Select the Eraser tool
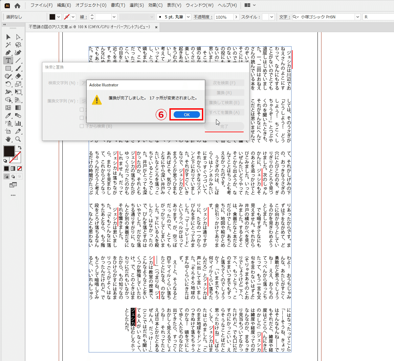Image resolution: width=394 pixels, height=361 pixels. (x=18, y=76)
